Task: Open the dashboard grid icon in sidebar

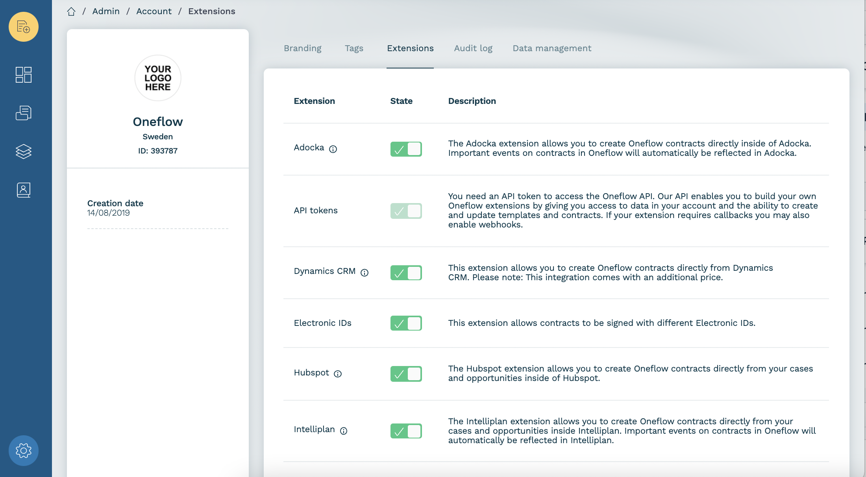Action: tap(24, 75)
